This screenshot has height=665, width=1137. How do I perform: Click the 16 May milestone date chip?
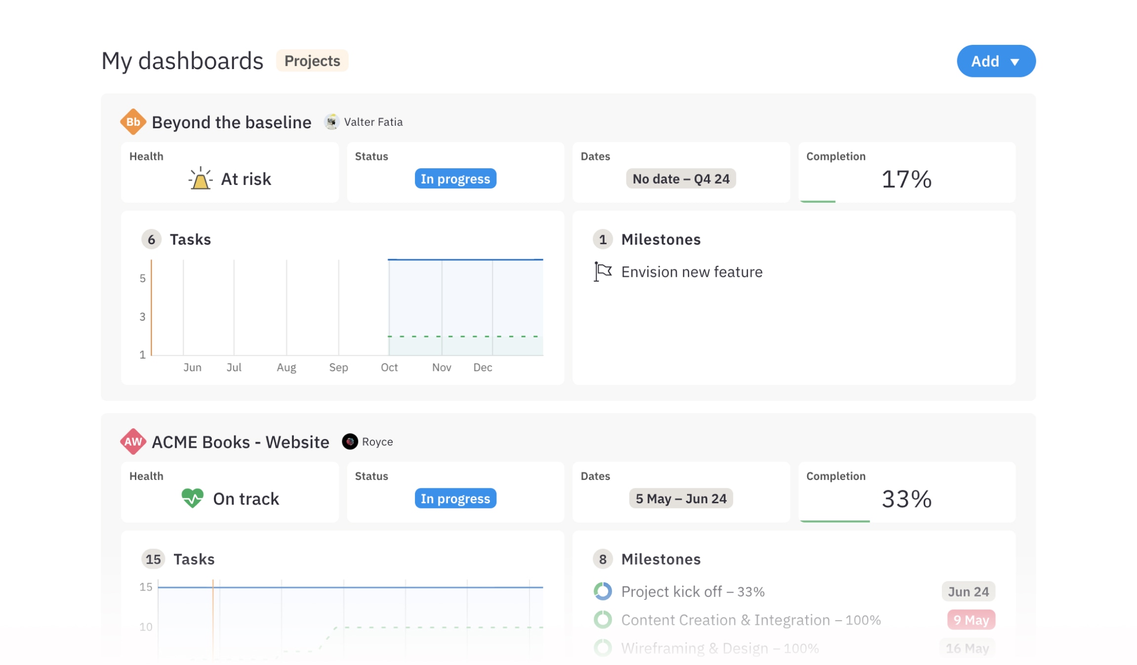[967, 648]
